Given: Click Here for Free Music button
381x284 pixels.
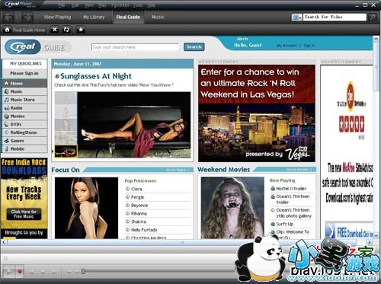Looking at the screenshot, I should [x=24, y=214].
